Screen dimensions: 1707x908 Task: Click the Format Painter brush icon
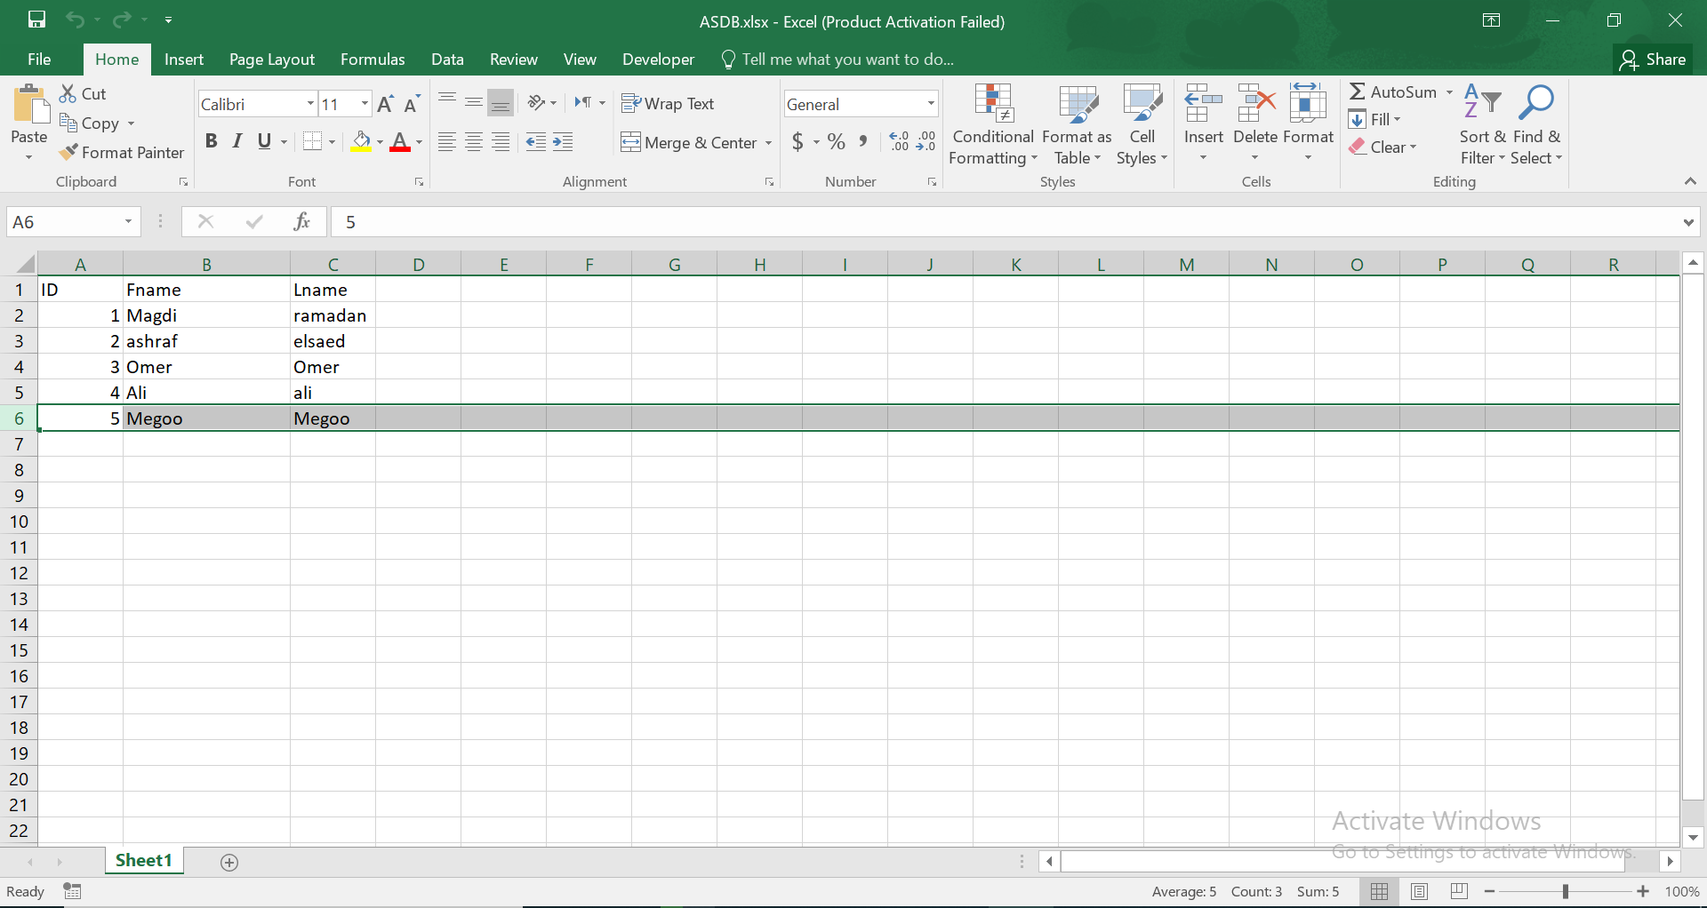pos(68,153)
